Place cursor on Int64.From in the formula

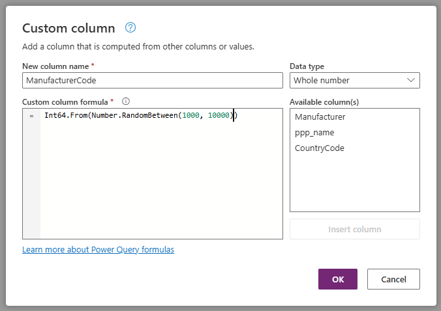click(65, 116)
